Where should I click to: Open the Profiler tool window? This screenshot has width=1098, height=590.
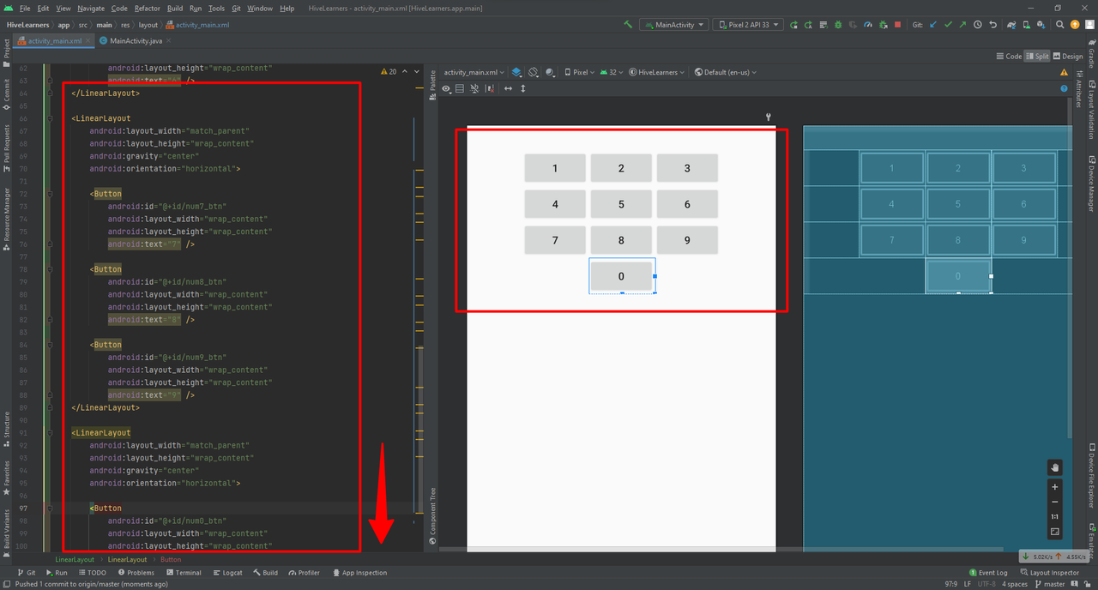(304, 572)
